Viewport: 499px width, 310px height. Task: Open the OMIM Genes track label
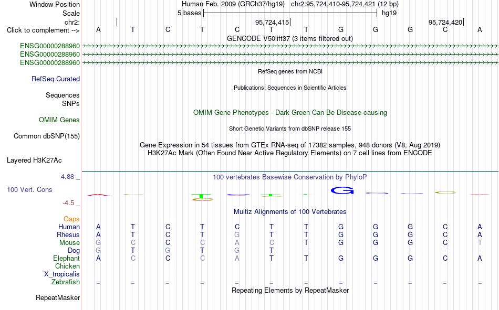coord(59,120)
